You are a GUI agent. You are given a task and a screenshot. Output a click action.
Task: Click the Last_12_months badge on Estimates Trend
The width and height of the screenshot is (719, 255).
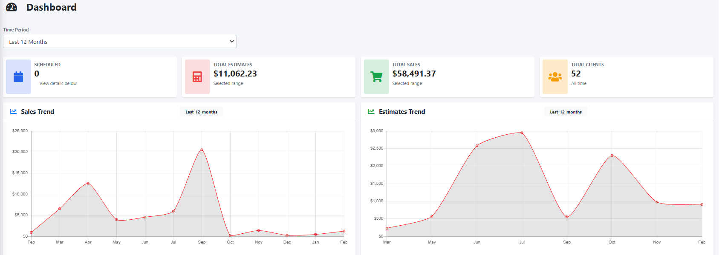566,112
